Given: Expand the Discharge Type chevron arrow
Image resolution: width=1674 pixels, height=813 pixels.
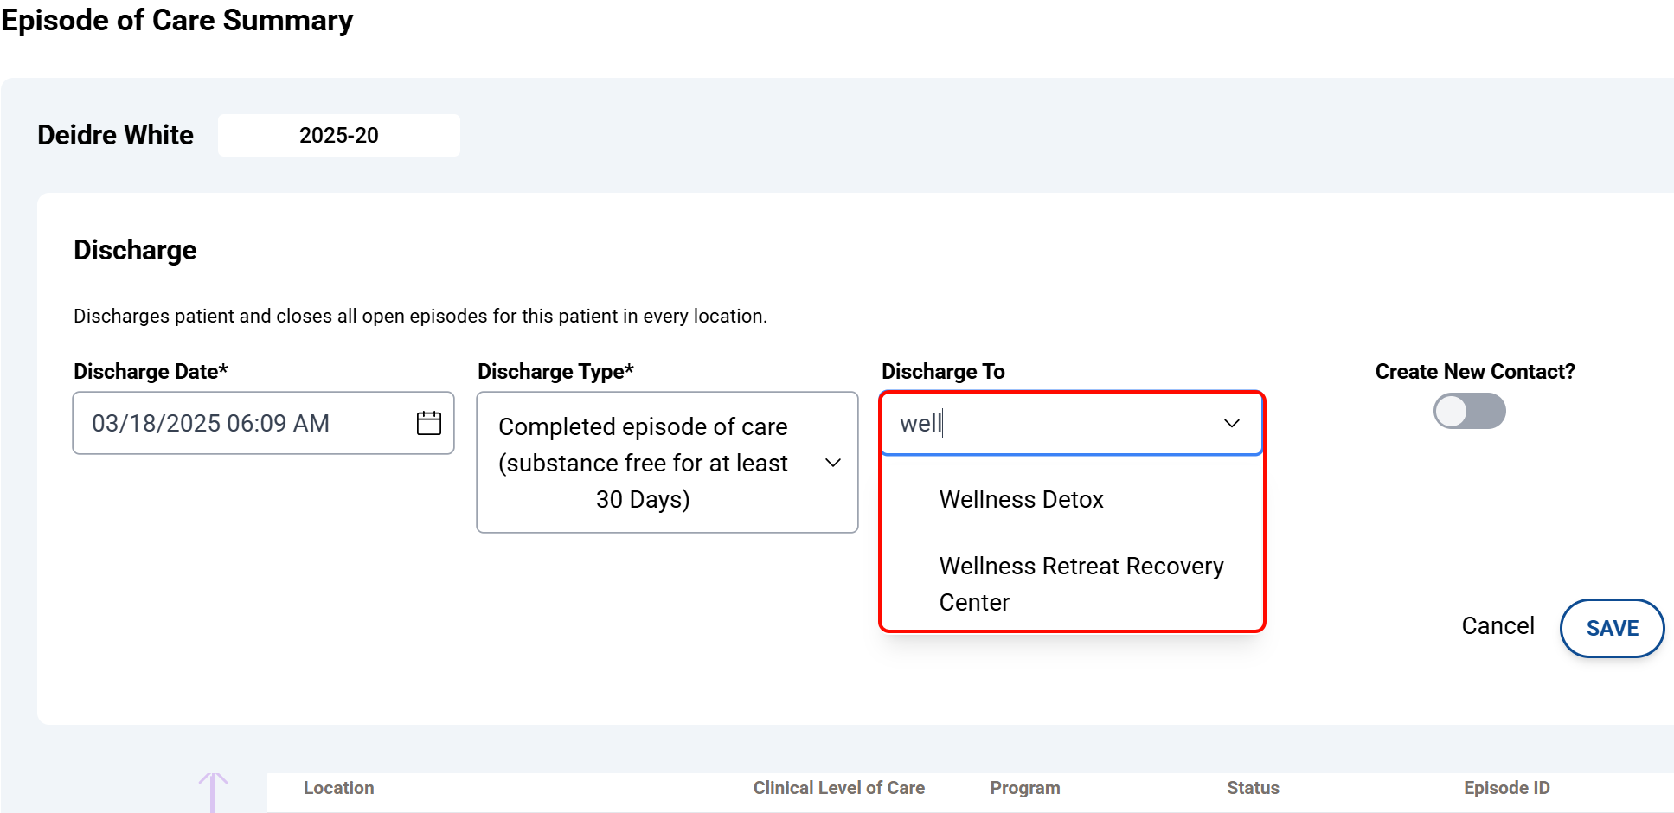Looking at the screenshot, I should click(833, 463).
